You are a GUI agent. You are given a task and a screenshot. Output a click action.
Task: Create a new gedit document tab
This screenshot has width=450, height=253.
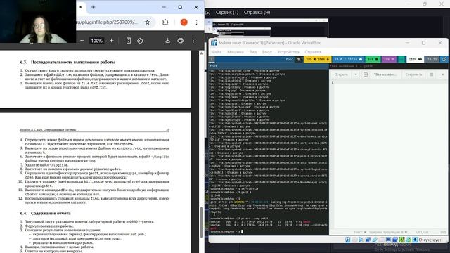click(x=366, y=74)
